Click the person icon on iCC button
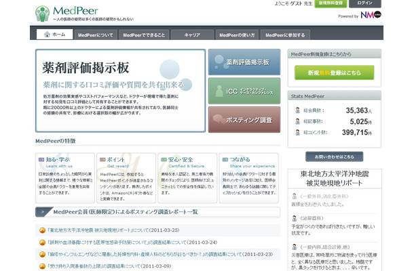 pos(219,91)
